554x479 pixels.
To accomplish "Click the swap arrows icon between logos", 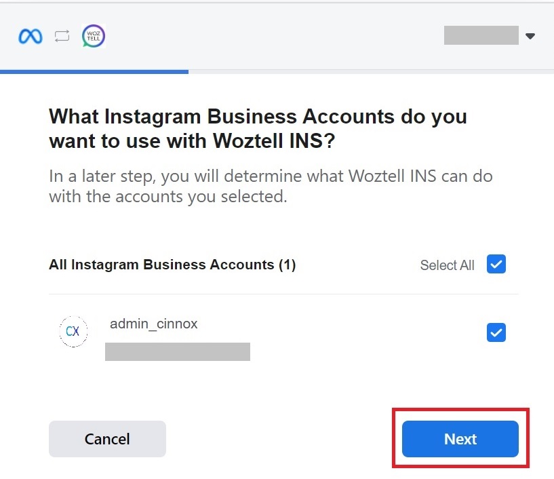I will click(62, 37).
